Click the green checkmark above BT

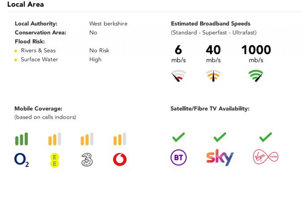click(179, 137)
